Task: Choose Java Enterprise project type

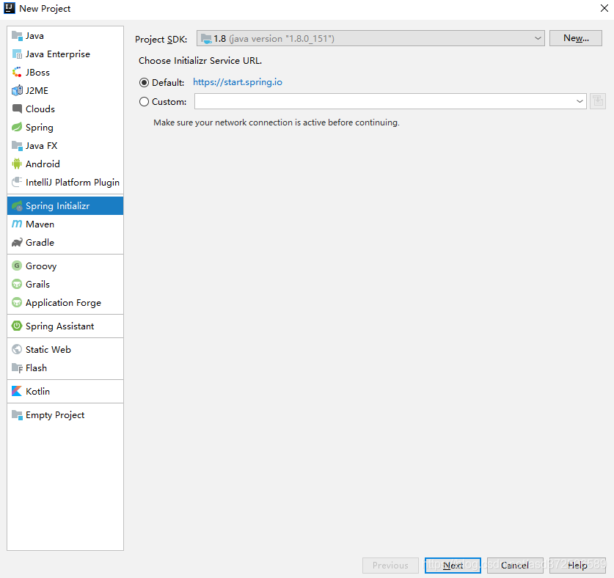Action: click(x=58, y=54)
